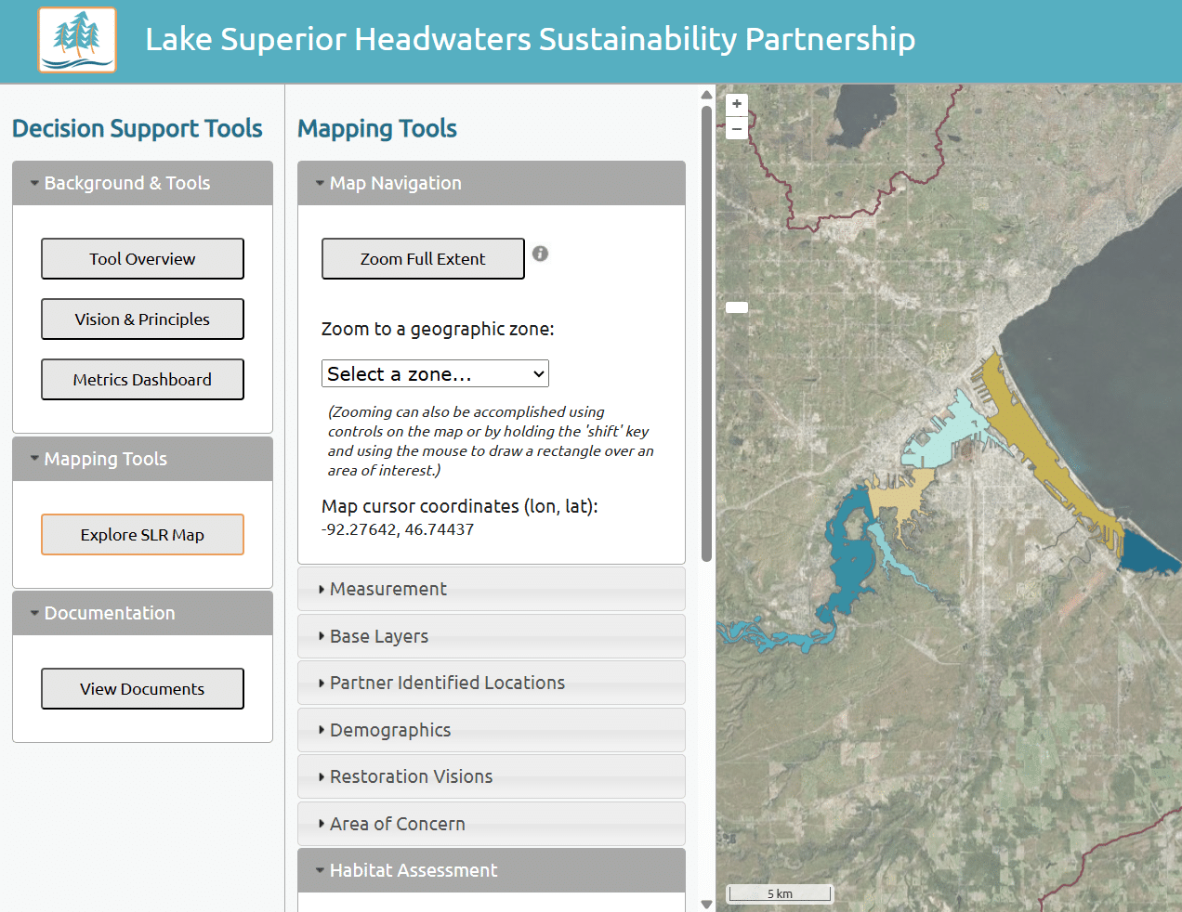Collapse the Habitat Assessment panel
1182x912 pixels.
coord(492,870)
